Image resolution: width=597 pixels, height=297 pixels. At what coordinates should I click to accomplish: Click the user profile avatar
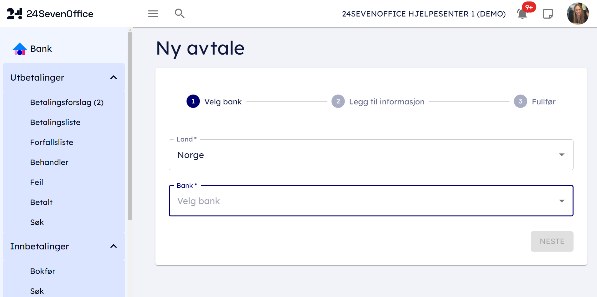tap(578, 14)
